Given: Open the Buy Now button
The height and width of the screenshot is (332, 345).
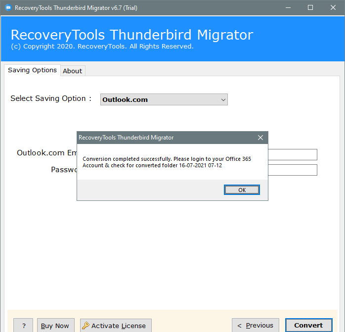Looking at the screenshot, I should pyautogui.click(x=56, y=325).
